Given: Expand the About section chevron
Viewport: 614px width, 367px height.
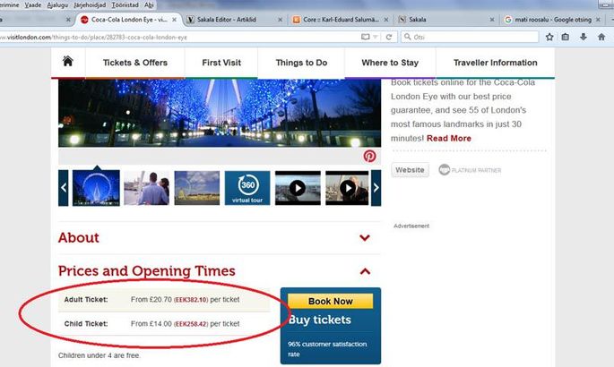Looking at the screenshot, I should coord(365,237).
